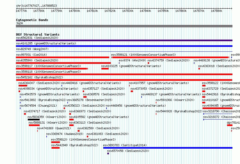Click the red bar under nsv997931

(63, 57)
